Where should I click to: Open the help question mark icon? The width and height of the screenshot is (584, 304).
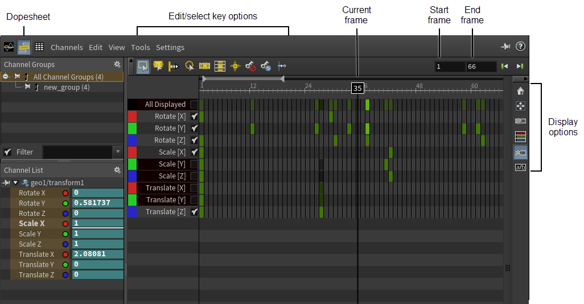pos(520,47)
